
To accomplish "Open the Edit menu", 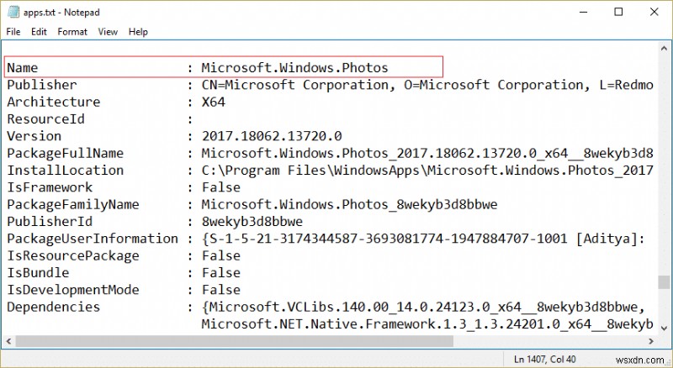I will [39, 32].
